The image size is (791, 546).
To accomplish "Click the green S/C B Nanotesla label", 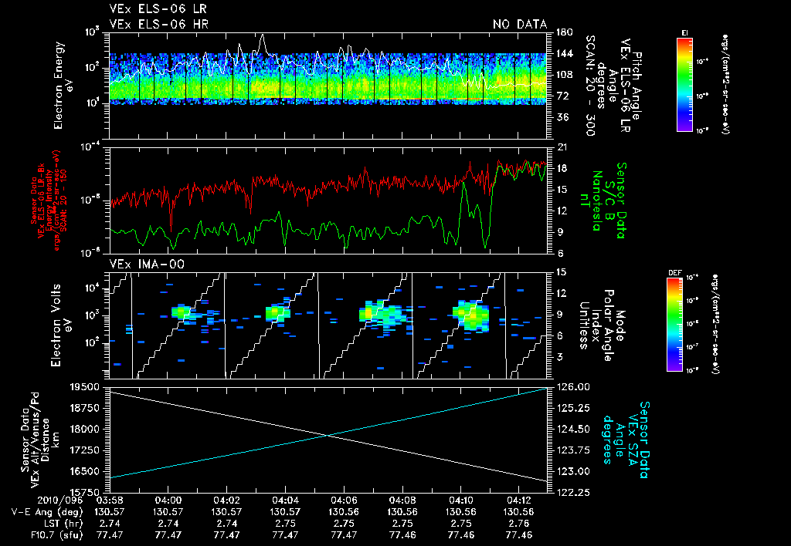I will (603, 201).
